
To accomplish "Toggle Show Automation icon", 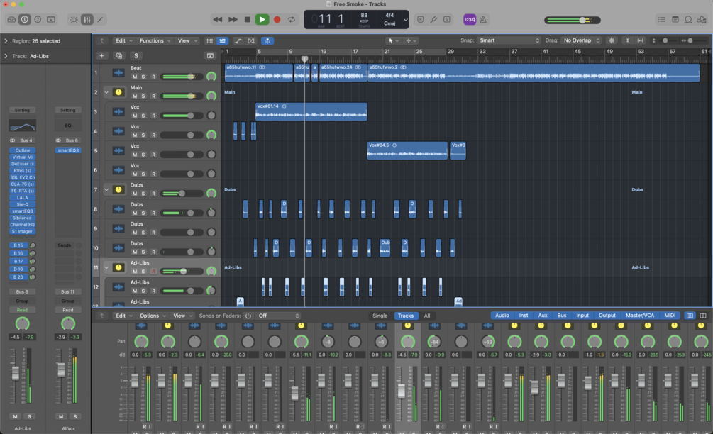I will pyautogui.click(x=238, y=41).
